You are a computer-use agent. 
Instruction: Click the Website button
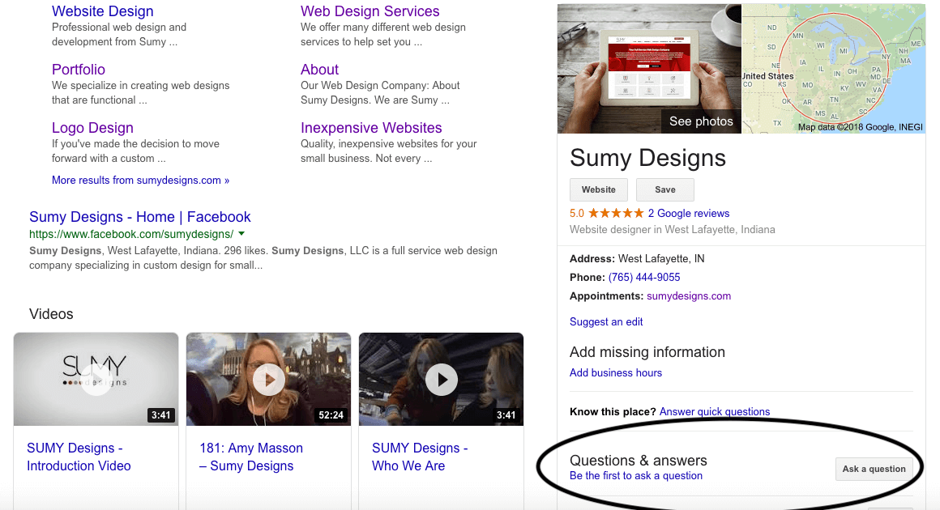click(x=598, y=189)
